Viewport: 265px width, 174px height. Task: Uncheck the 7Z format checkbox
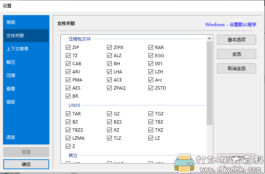[x=68, y=56]
